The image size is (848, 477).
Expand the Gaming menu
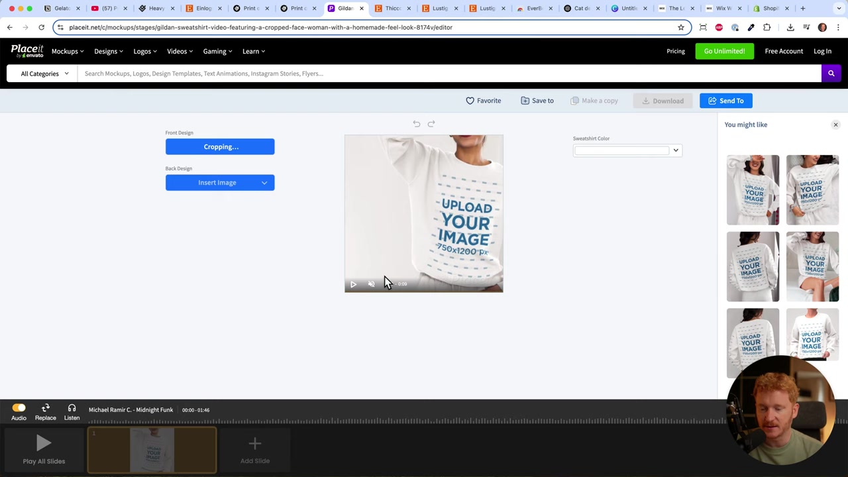(217, 51)
